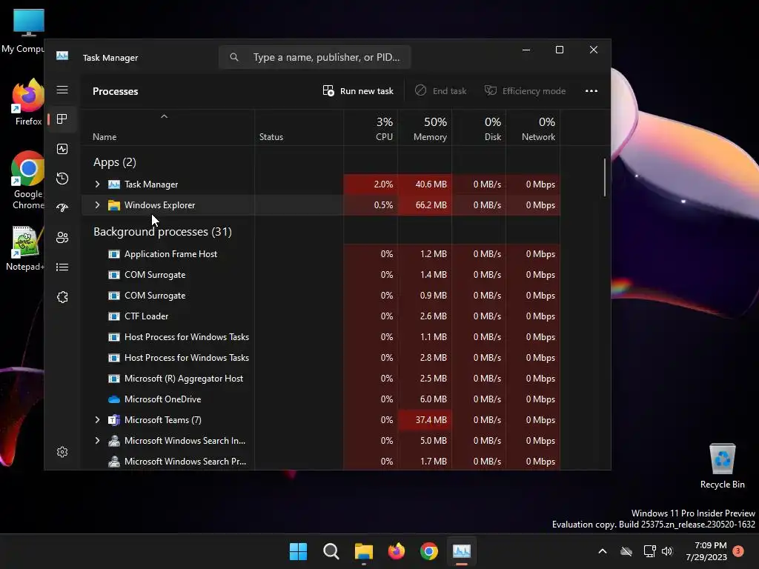Open the hamburger navigation menu in Task Manager
Image resolution: width=759 pixels, height=569 pixels.
(62, 90)
